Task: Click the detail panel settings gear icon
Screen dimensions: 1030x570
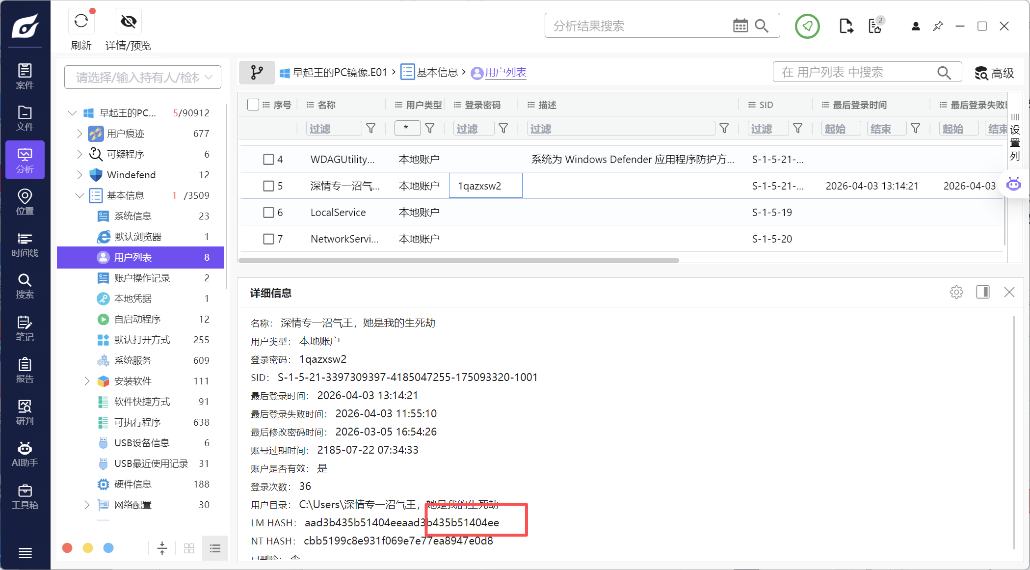Action: click(x=956, y=292)
